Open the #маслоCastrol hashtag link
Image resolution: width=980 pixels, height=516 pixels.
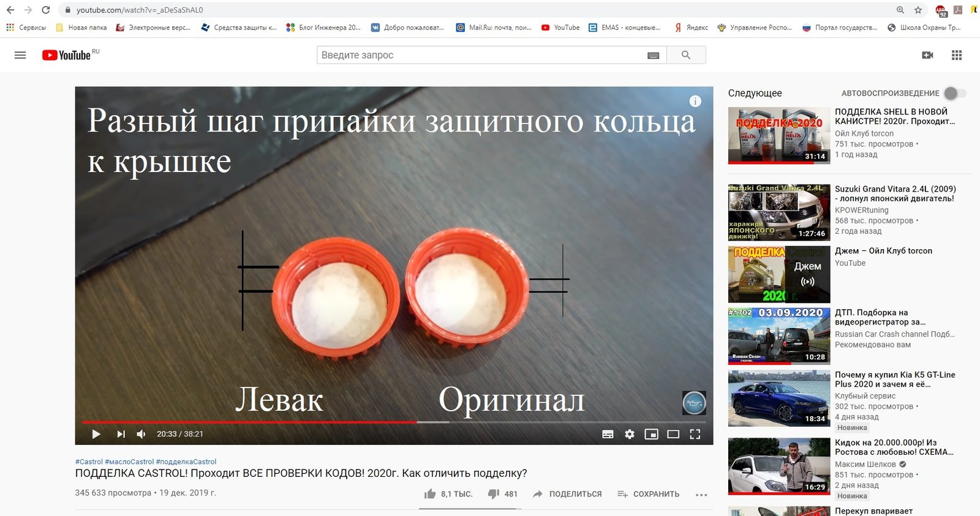(129, 462)
